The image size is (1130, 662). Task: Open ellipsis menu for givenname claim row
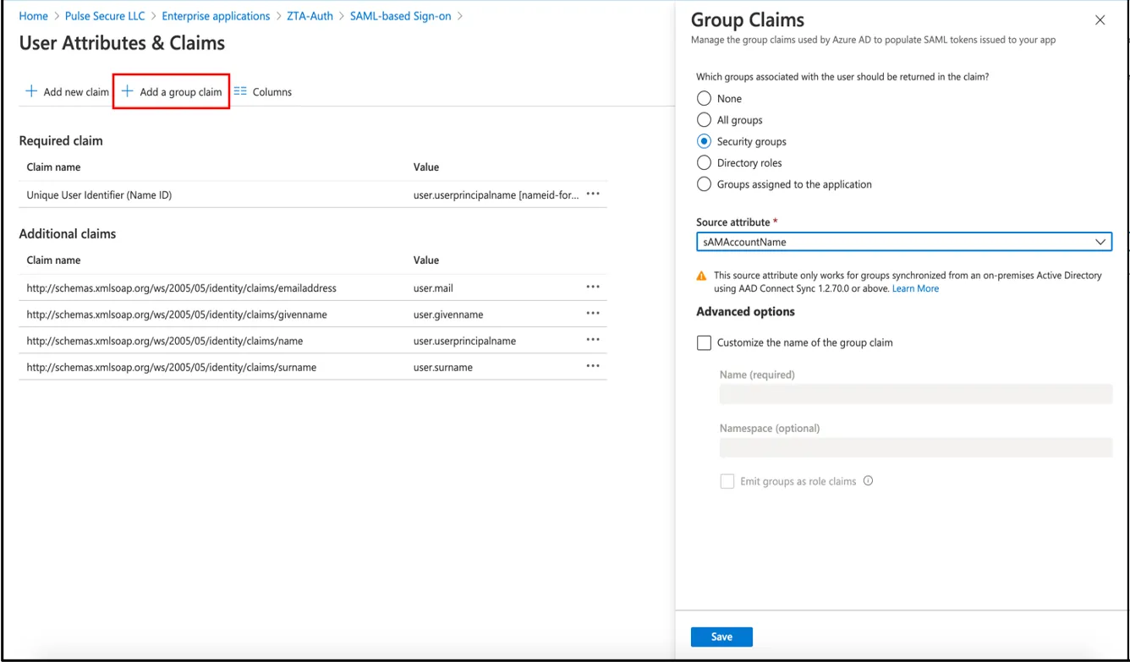(x=593, y=314)
